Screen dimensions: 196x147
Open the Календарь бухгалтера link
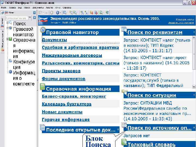[x=67, y=104]
